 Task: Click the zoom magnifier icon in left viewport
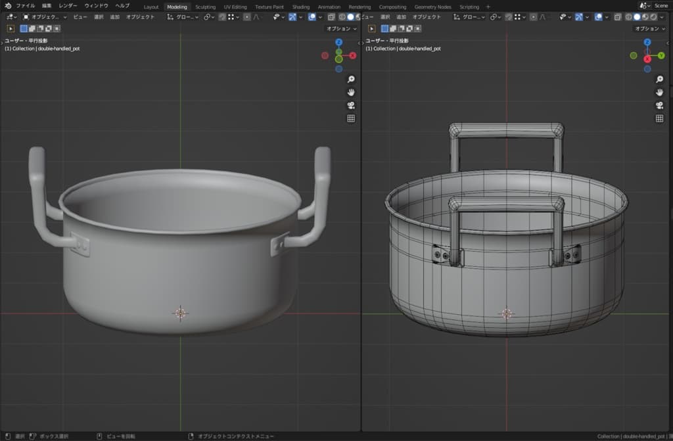click(x=351, y=79)
